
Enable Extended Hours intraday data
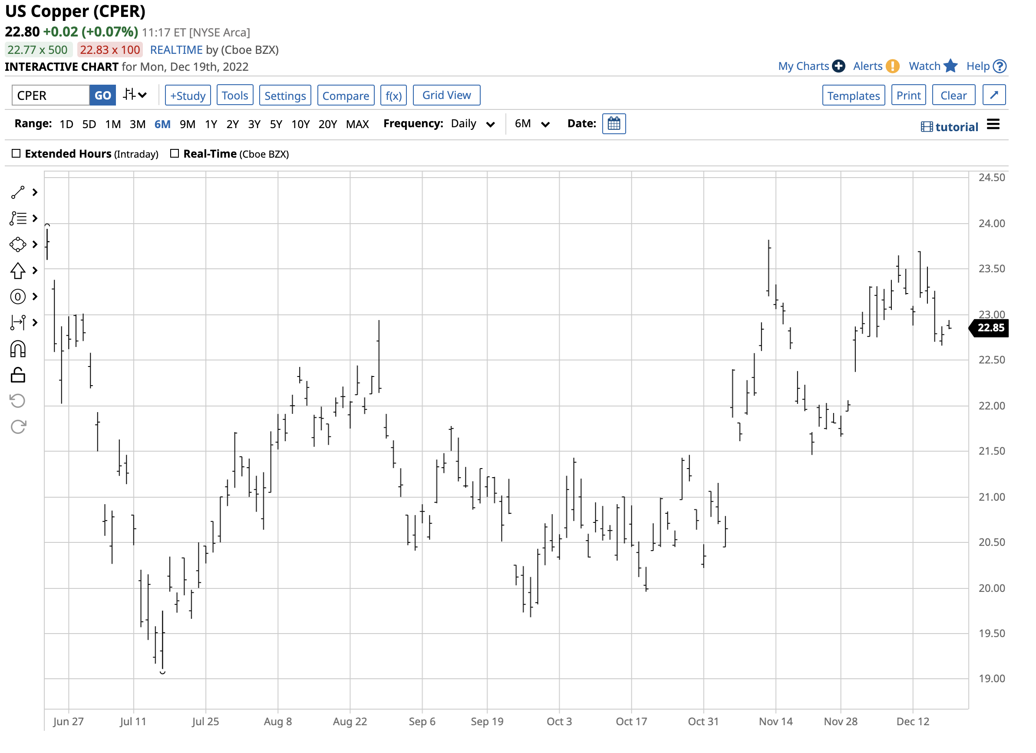[x=16, y=154]
